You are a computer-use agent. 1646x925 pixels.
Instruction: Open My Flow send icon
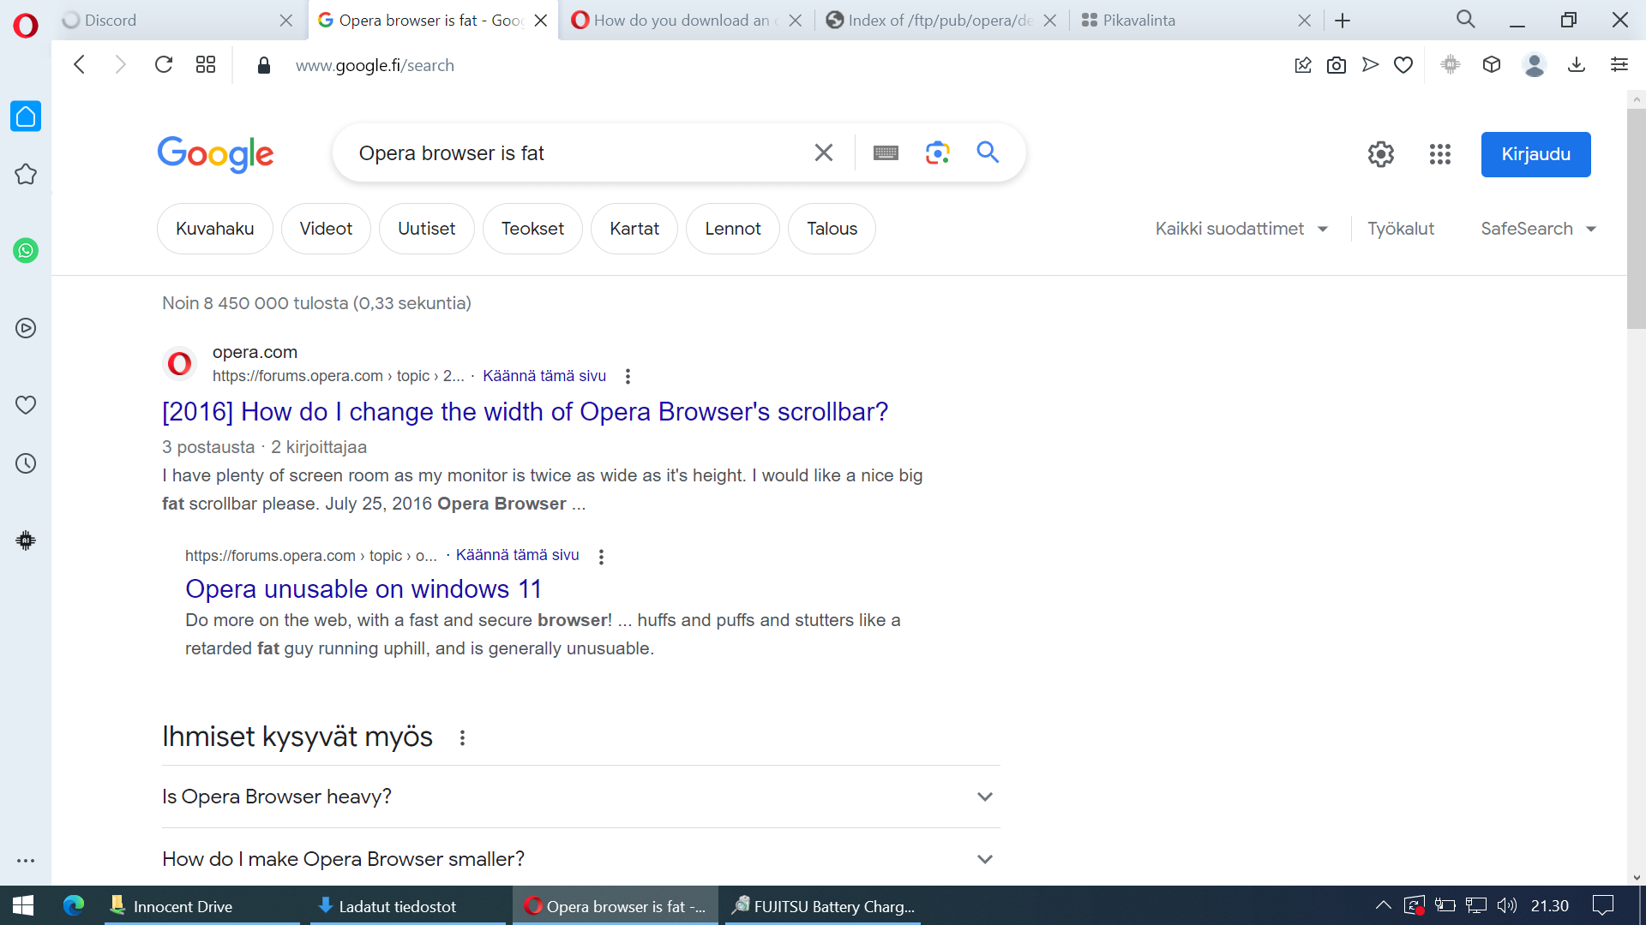click(x=1370, y=65)
